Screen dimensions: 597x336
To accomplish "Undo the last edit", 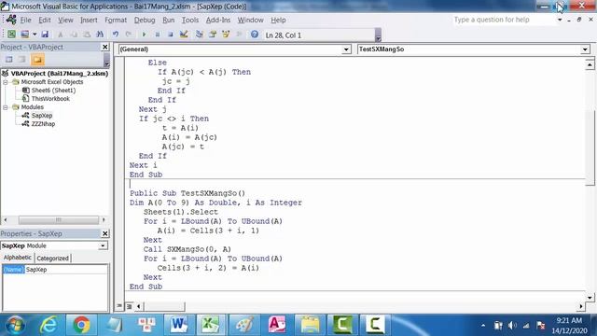I will (x=115, y=35).
